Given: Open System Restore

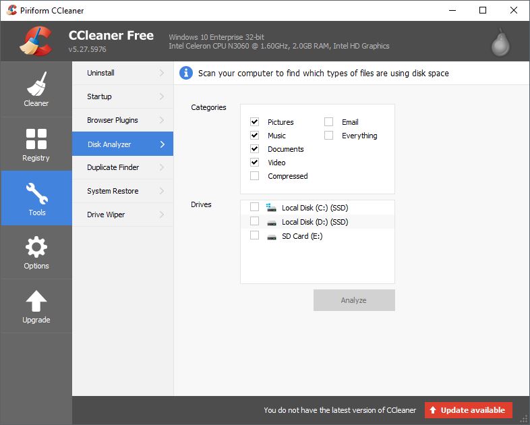Looking at the screenshot, I should [x=123, y=191].
